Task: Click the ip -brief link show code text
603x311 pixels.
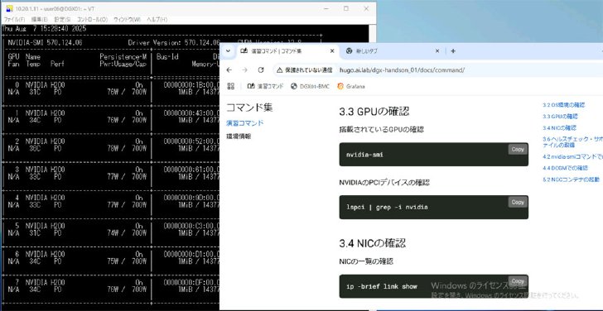Action: pyautogui.click(x=382, y=286)
